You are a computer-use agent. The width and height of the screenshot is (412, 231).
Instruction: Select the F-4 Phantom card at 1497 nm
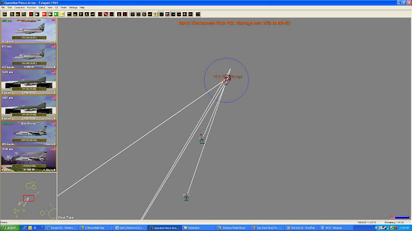click(28, 108)
